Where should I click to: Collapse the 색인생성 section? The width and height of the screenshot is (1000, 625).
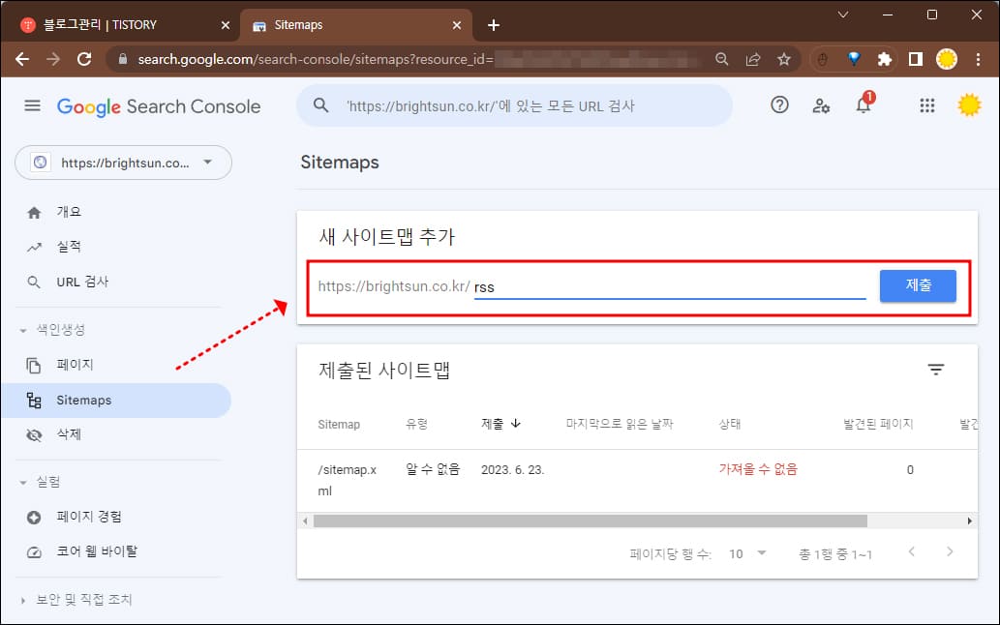tap(23, 330)
